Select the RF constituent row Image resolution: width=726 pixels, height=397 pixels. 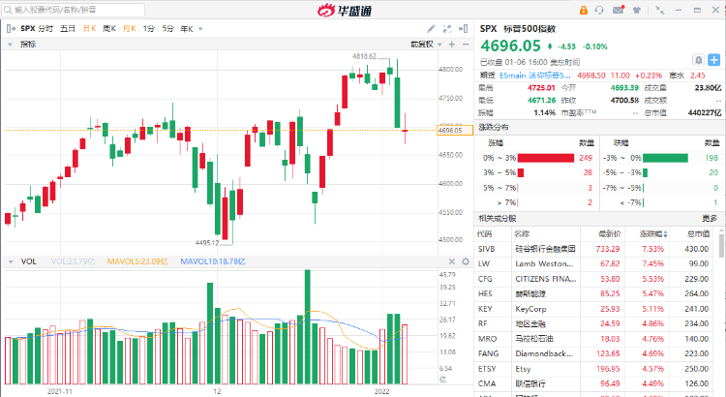tap(596, 323)
